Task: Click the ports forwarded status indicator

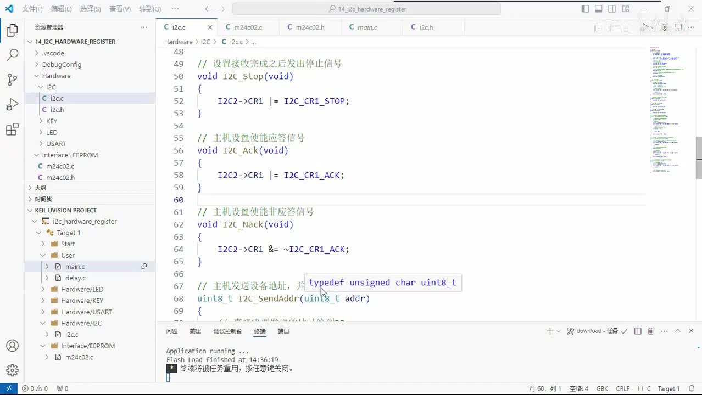Action: tap(62, 388)
